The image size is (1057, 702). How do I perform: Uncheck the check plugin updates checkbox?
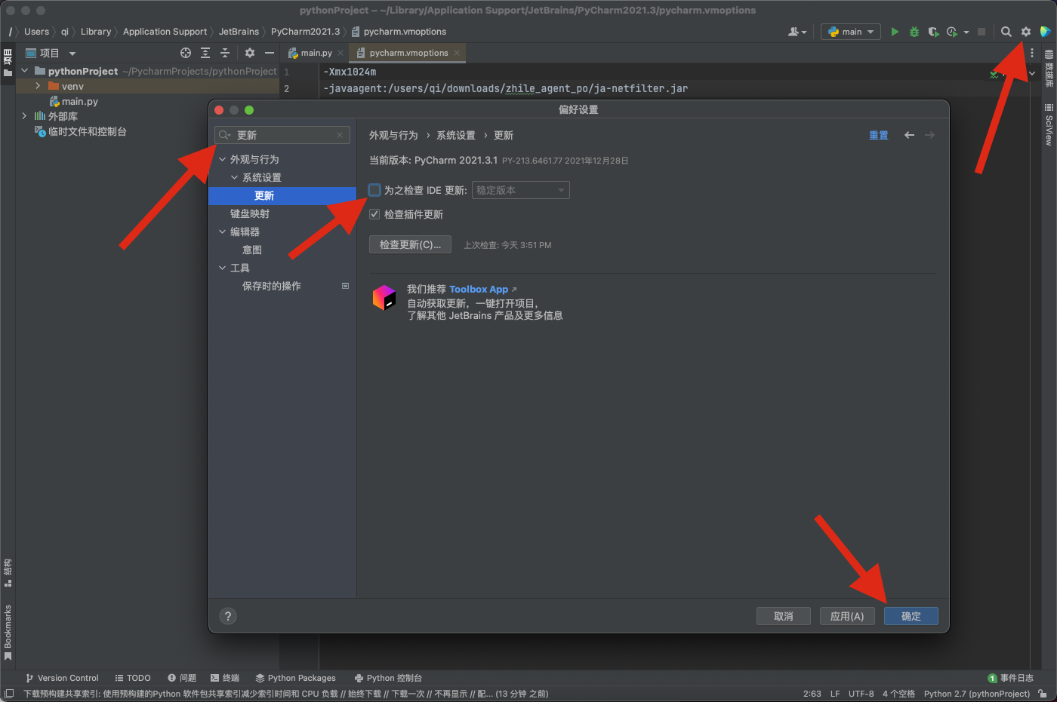tap(374, 214)
